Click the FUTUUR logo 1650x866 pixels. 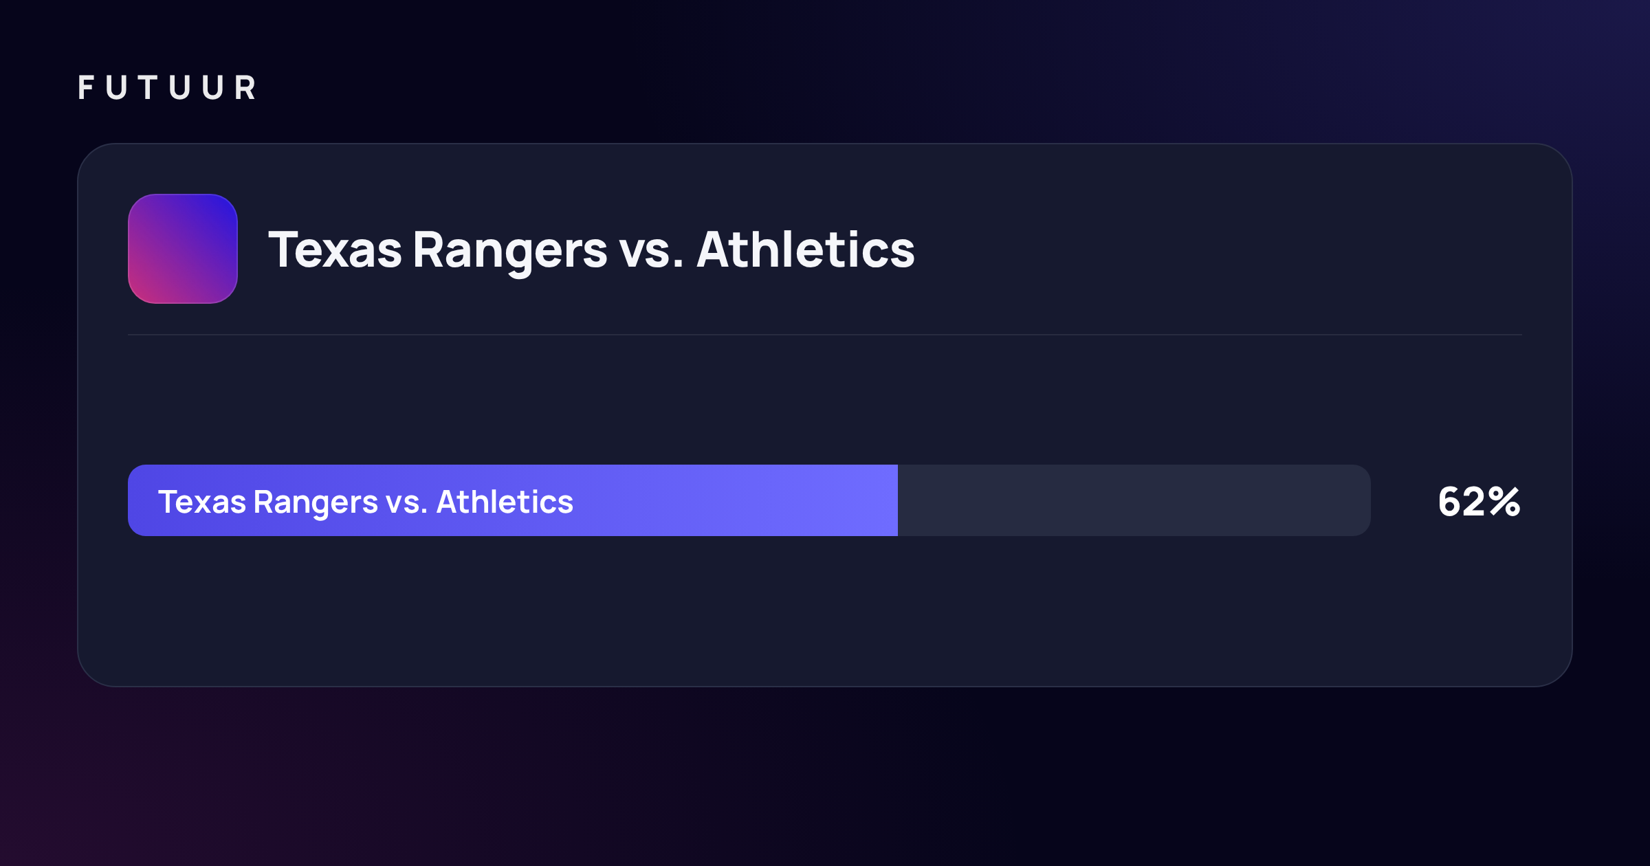coord(167,88)
